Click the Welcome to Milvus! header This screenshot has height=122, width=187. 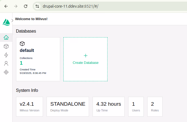pos(31,19)
